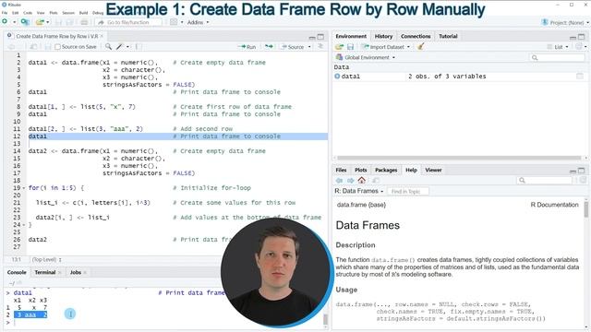Maximize the Environment pane
This screenshot has height=332, width=591.
pos(582,37)
